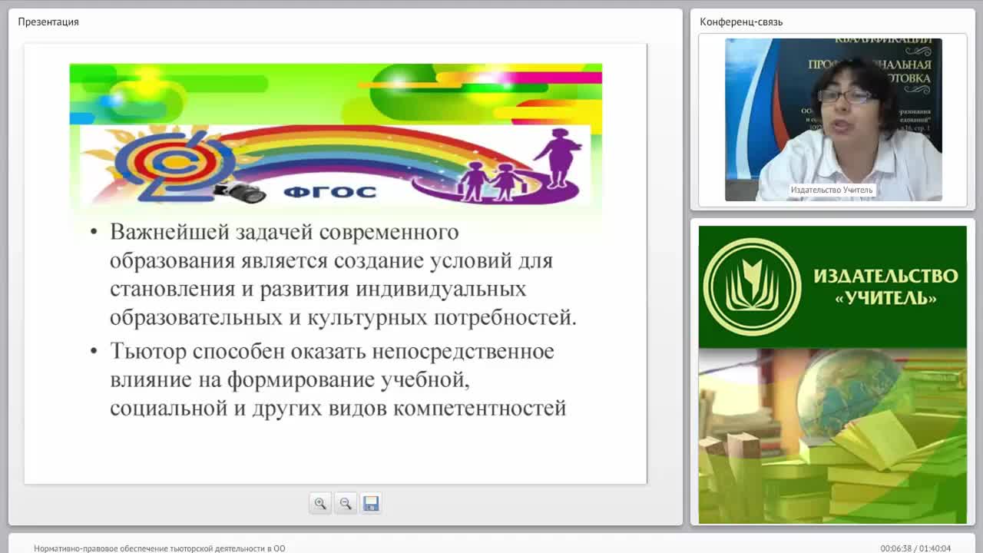Click the Издательство «Учитель» banner image
This screenshot has width=983, height=553.
(832, 375)
